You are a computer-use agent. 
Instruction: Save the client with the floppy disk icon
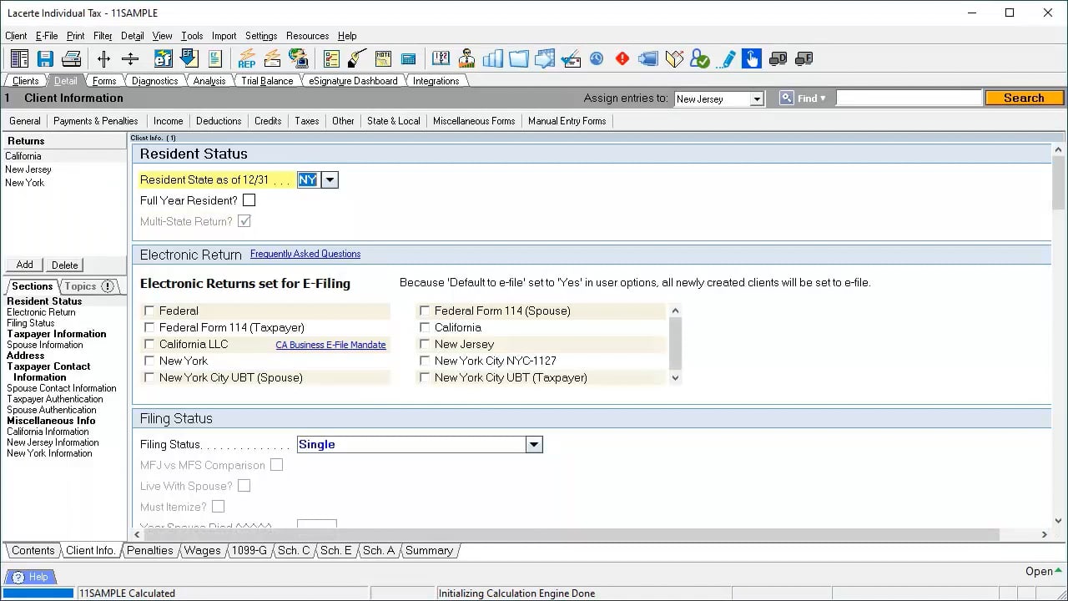pos(45,58)
